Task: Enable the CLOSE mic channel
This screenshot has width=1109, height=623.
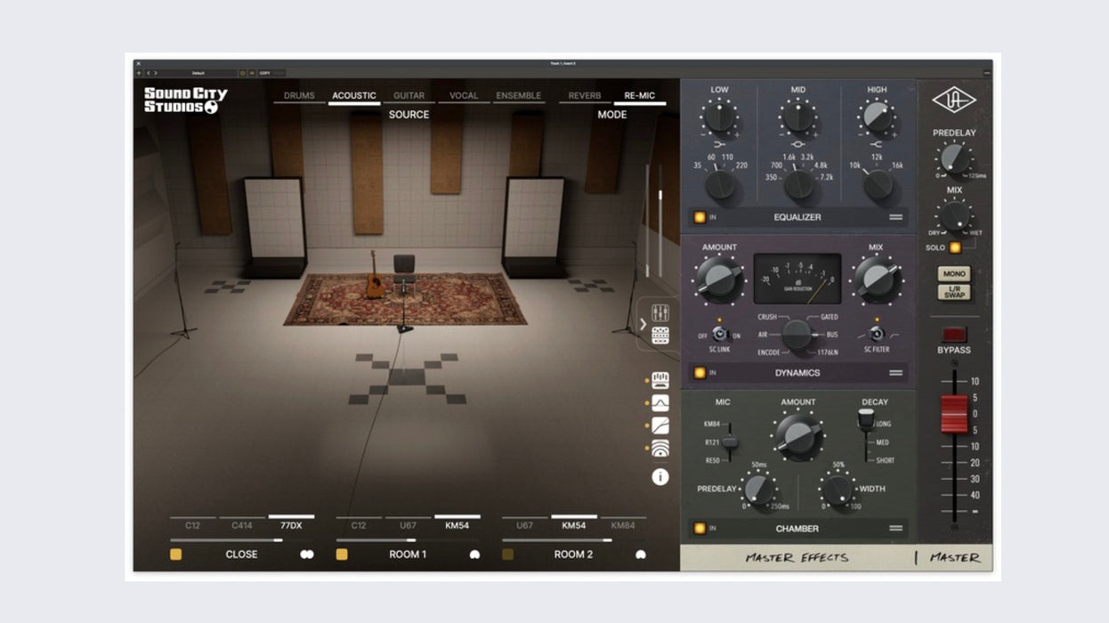Action: tap(176, 554)
